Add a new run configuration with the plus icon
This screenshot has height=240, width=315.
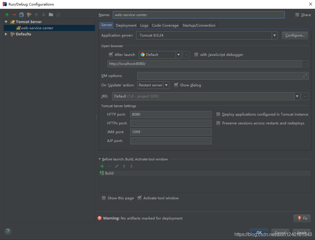pyautogui.click(x=7, y=15)
